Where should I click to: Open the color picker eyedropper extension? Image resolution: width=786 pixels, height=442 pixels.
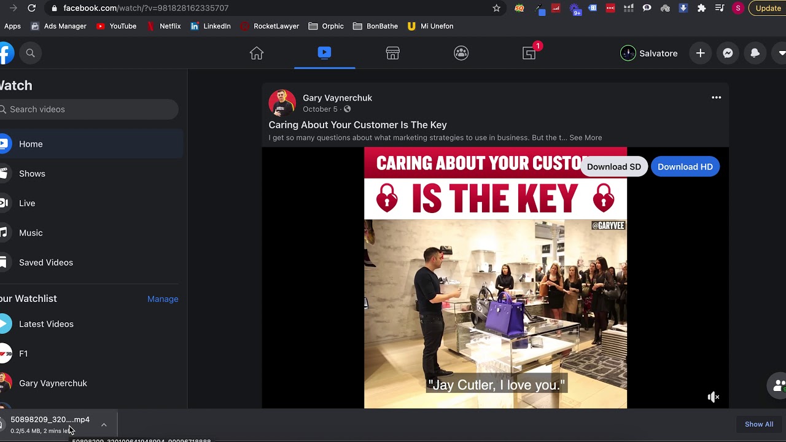coord(540,9)
